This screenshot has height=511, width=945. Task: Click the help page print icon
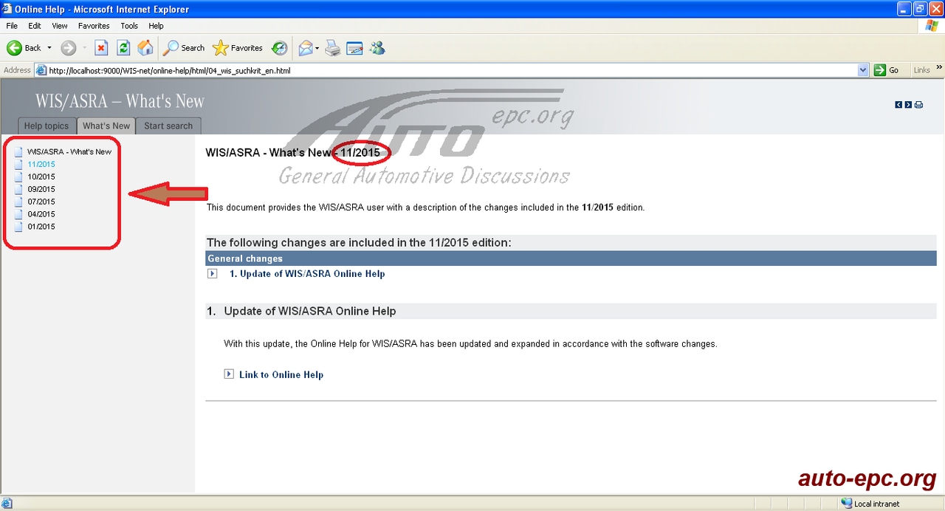point(918,105)
